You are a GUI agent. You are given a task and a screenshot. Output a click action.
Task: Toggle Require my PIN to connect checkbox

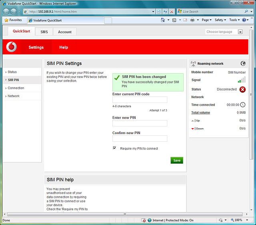[115, 148]
